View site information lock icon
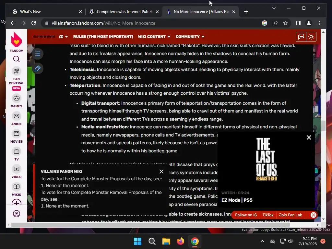Image resolution: width=332 pixels, height=249 pixels. pyautogui.click(x=47, y=23)
